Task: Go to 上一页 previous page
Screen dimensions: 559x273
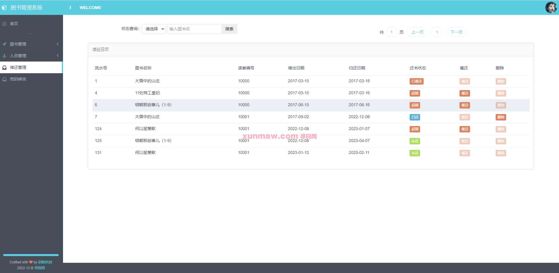Action: point(417,32)
